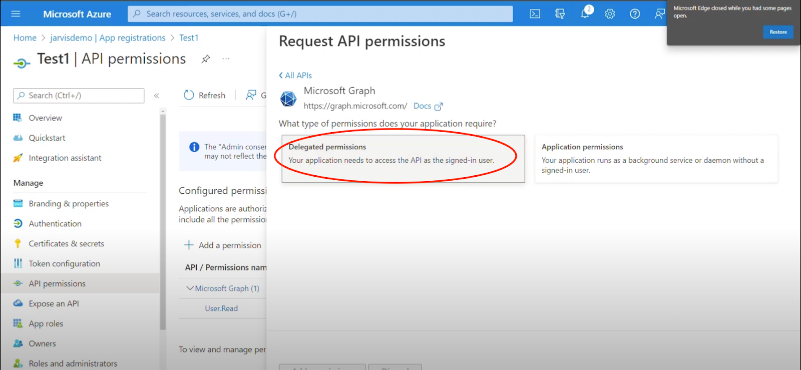Open Cloud Shell from the top bar
This screenshot has height=370, width=801.
tap(535, 14)
